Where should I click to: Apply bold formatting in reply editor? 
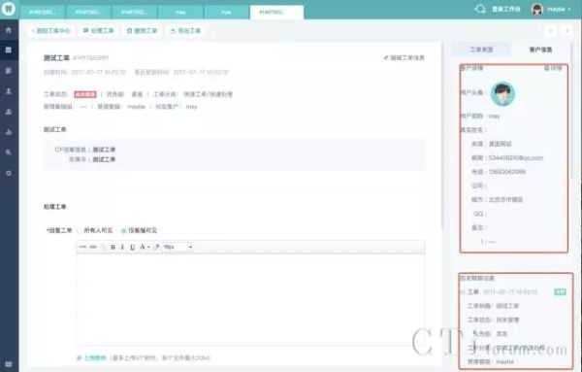[113, 247]
